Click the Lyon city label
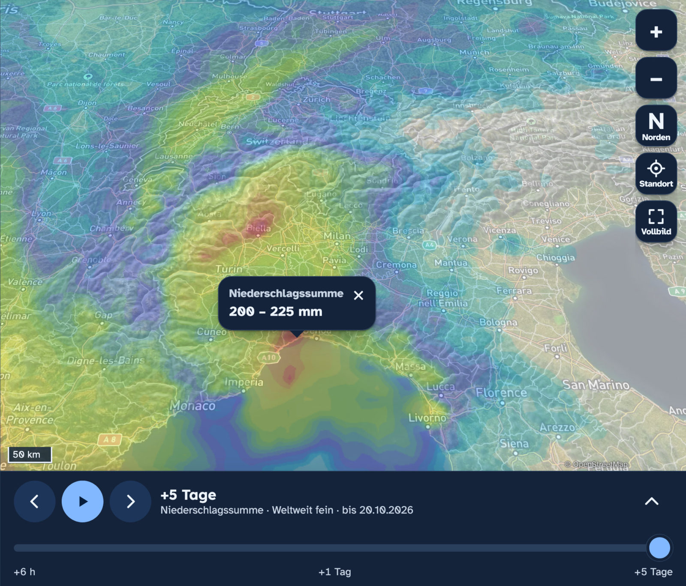The width and height of the screenshot is (686, 586). pyautogui.click(x=41, y=213)
